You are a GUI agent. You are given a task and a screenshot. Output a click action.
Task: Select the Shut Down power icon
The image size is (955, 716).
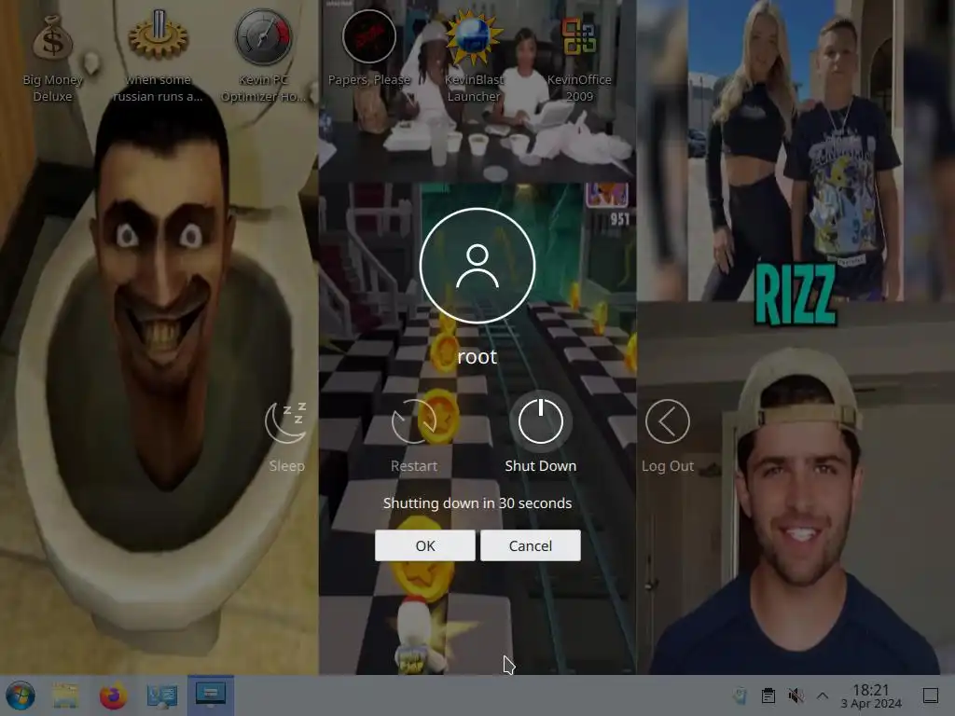pyautogui.click(x=541, y=421)
